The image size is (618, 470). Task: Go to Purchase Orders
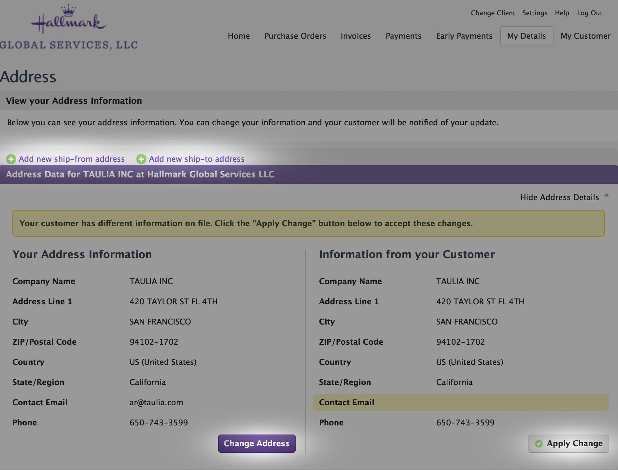[295, 36]
